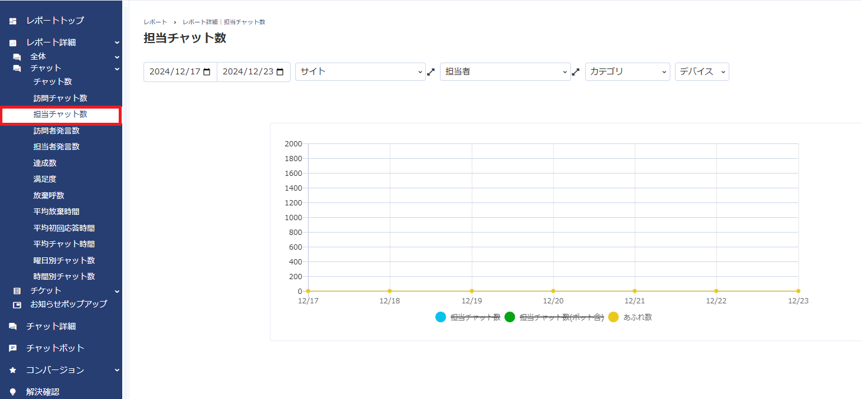Select 担当チャット数 in sidebar

pyautogui.click(x=60, y=115)
